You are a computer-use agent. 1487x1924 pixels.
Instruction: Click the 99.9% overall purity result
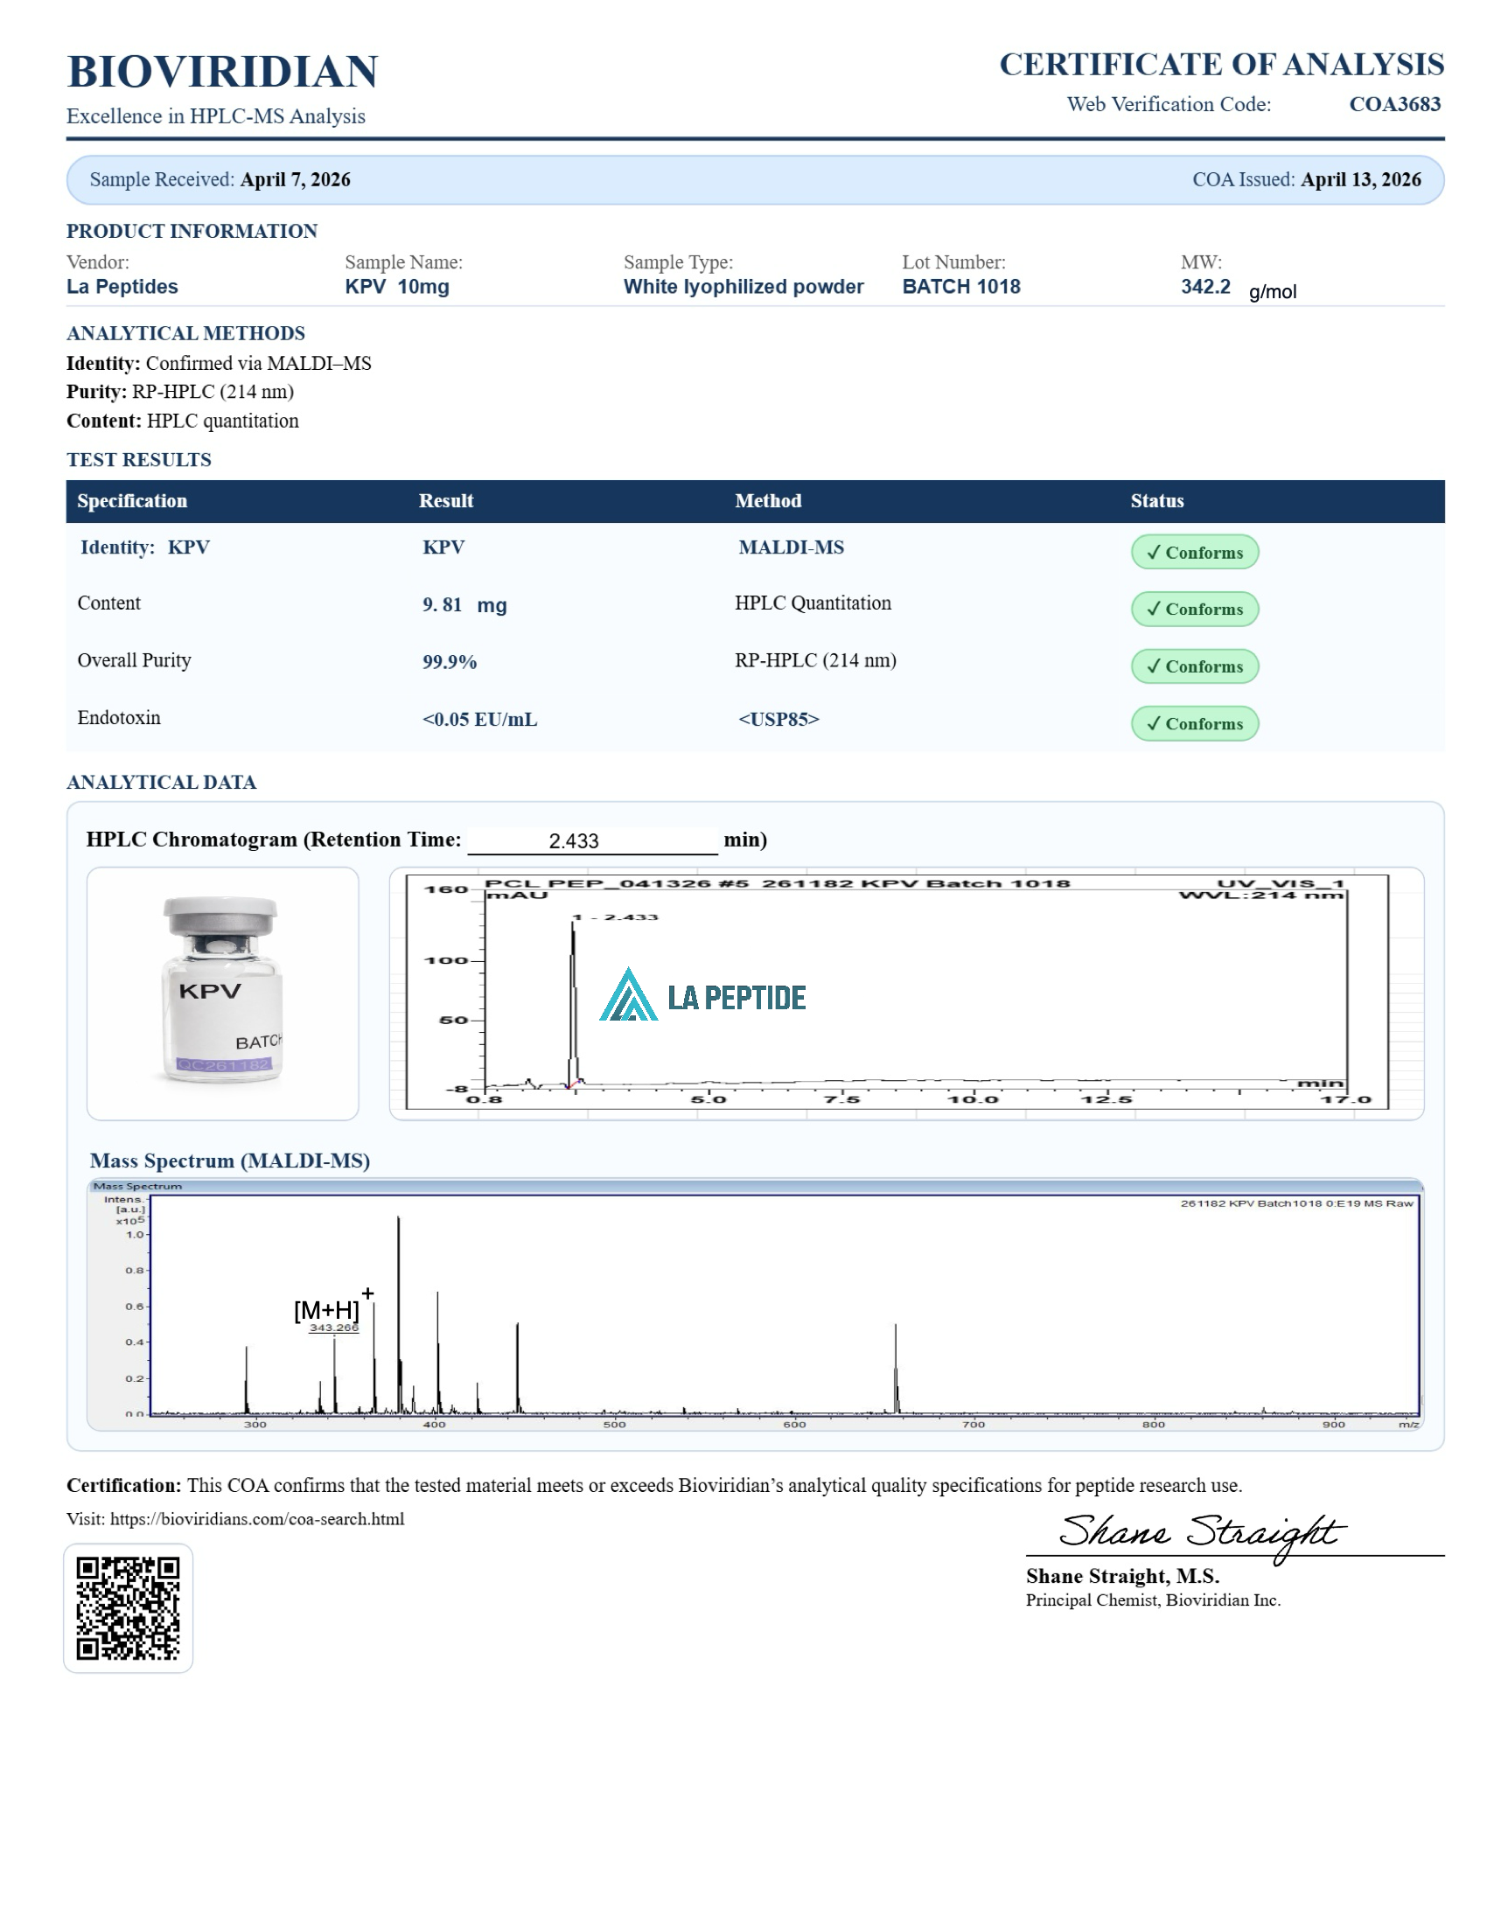tap(450, 662)
